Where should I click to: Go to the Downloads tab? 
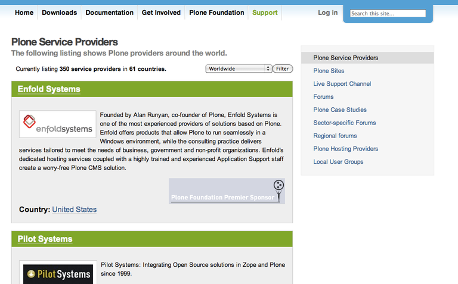point(59,13)
